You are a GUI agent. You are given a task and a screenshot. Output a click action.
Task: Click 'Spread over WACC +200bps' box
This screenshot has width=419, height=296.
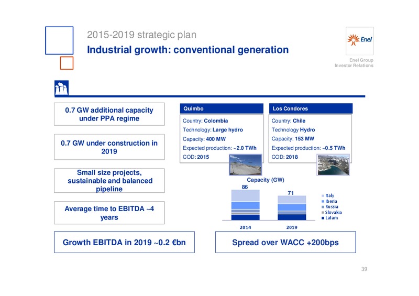pos(285,242)
